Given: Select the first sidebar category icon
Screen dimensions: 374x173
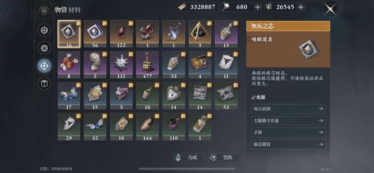Looking at the screenshot, I should pos(44,30).
